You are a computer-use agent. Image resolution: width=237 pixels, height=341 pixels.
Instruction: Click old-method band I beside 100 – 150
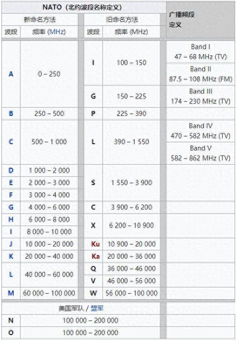93,63
